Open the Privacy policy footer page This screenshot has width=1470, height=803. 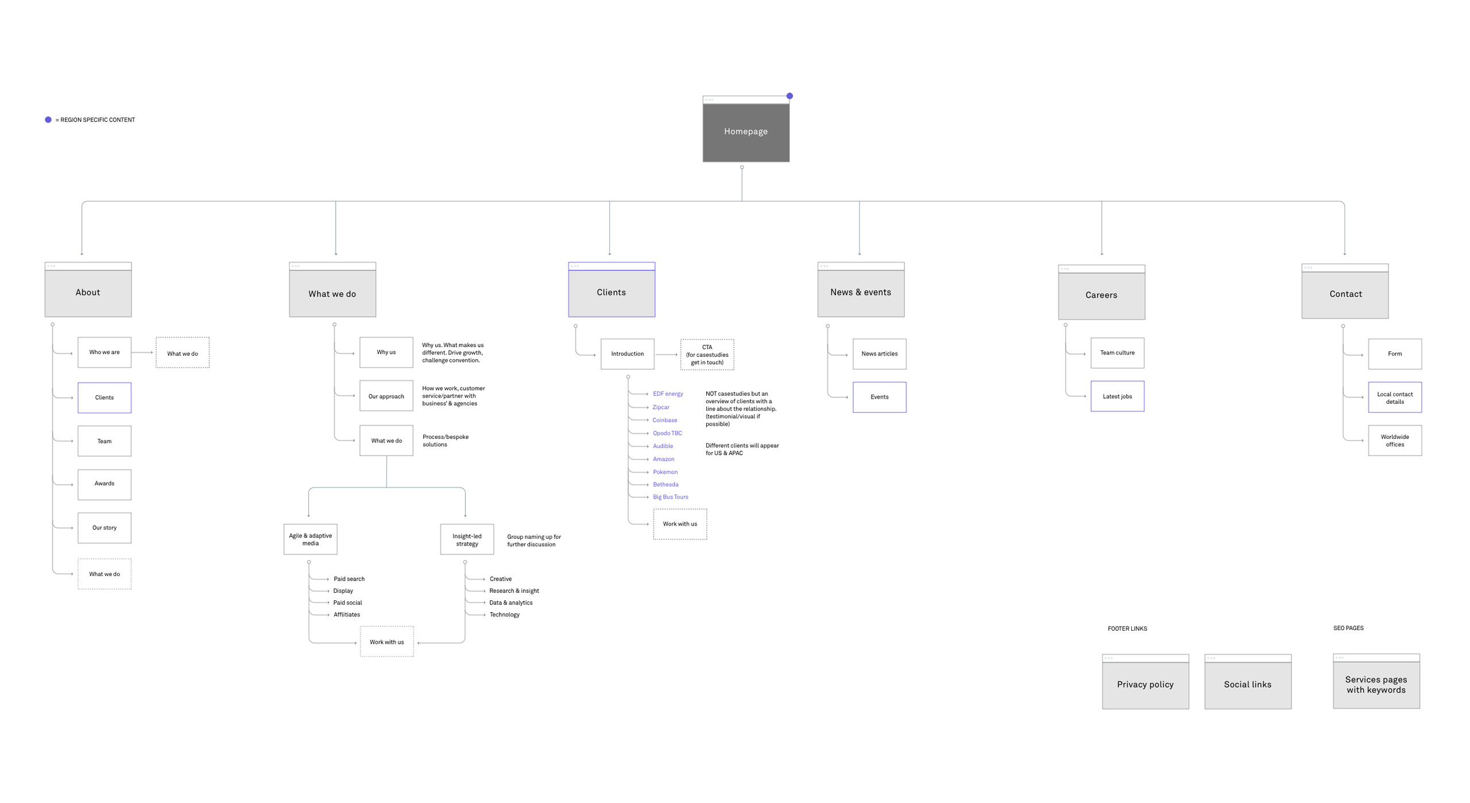coord(1145,684)
